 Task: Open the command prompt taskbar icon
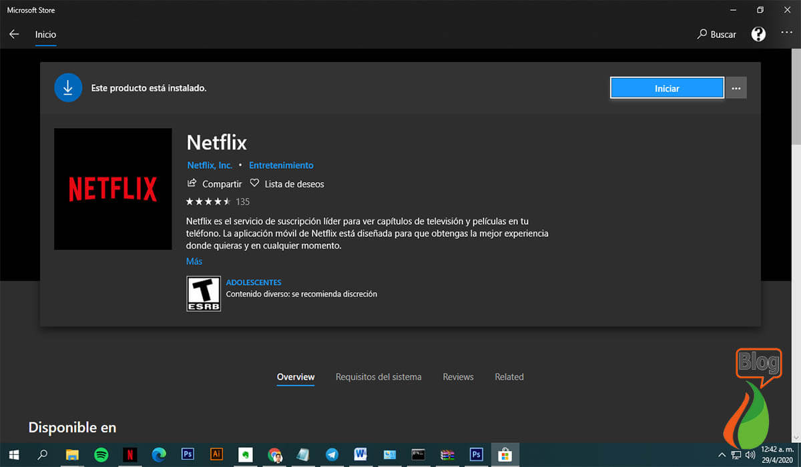(x=419, y=454)
